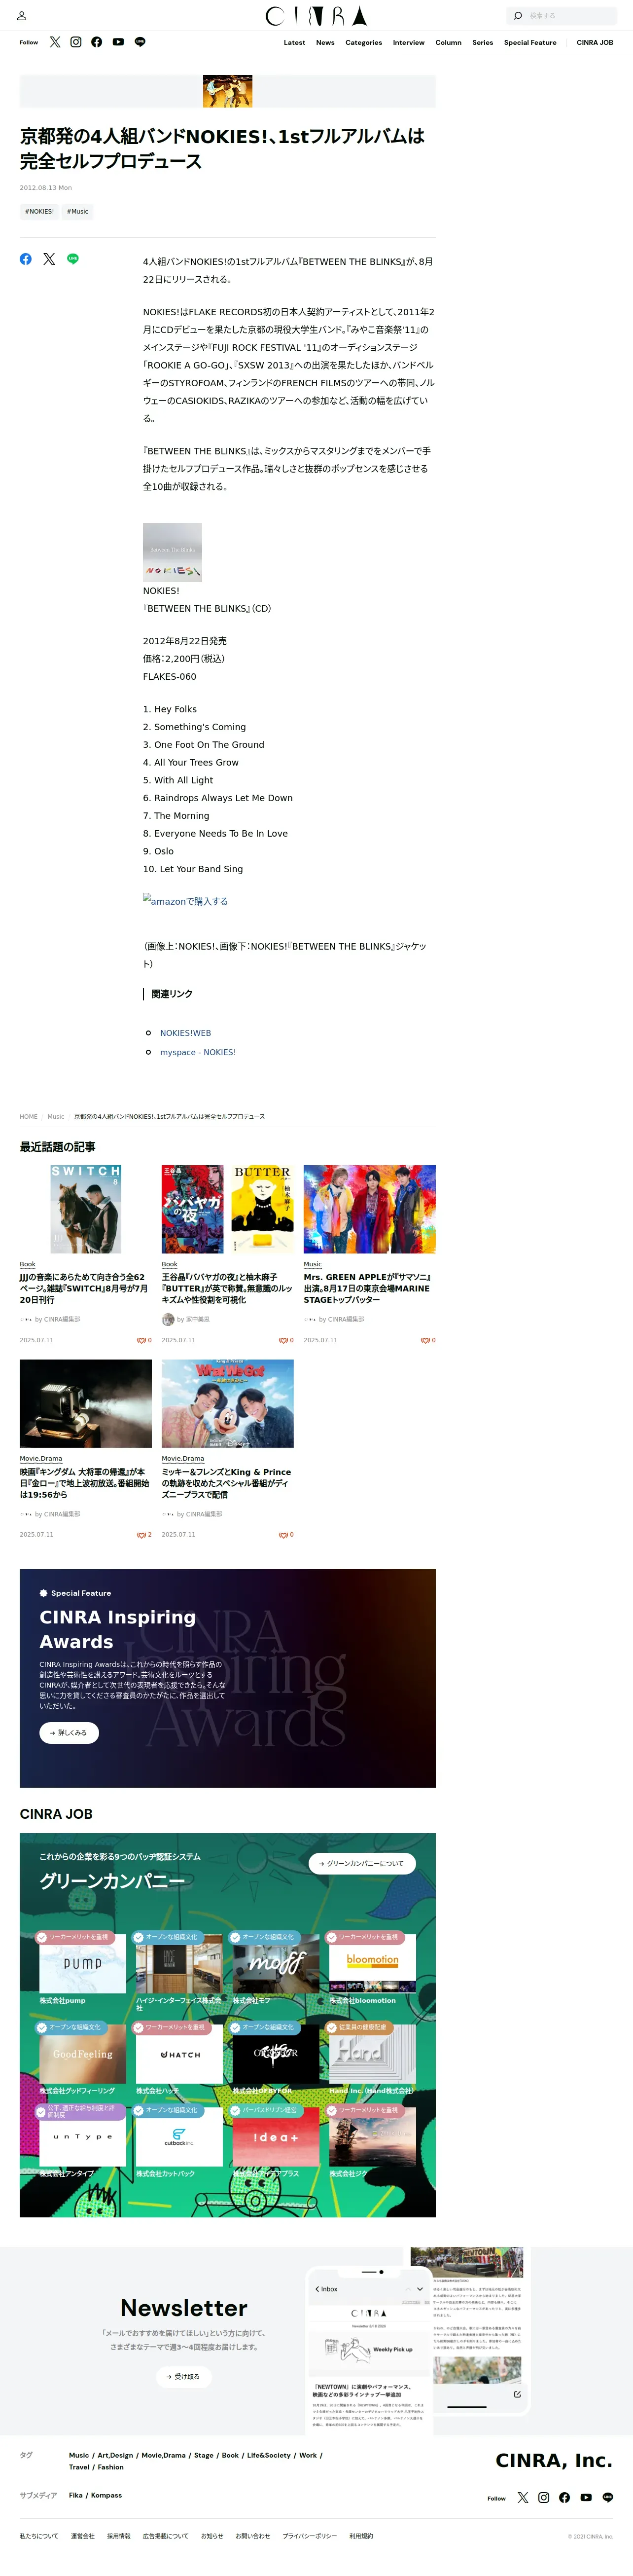Open the キングダム 大将軍の帰還 article thumbnail
Viewport: 633px width, 2576px height.
tap(86, 1403)
